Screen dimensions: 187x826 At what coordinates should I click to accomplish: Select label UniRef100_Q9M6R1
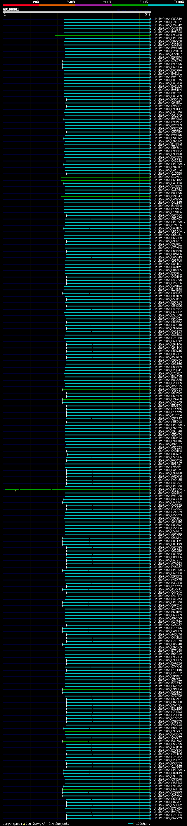(x=167, y=103)
